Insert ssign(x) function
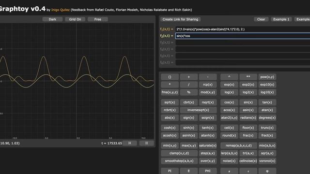 coord(208,118)
